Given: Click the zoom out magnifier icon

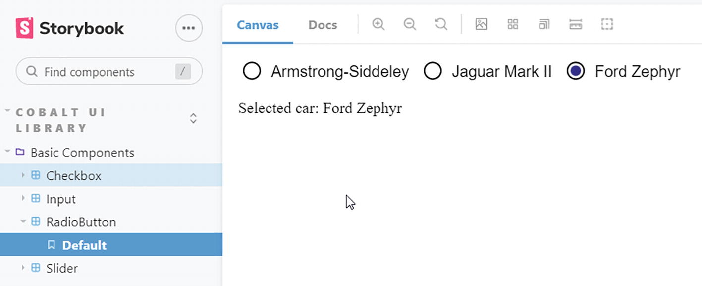Looking at the screenshot, I should [410, 24].
